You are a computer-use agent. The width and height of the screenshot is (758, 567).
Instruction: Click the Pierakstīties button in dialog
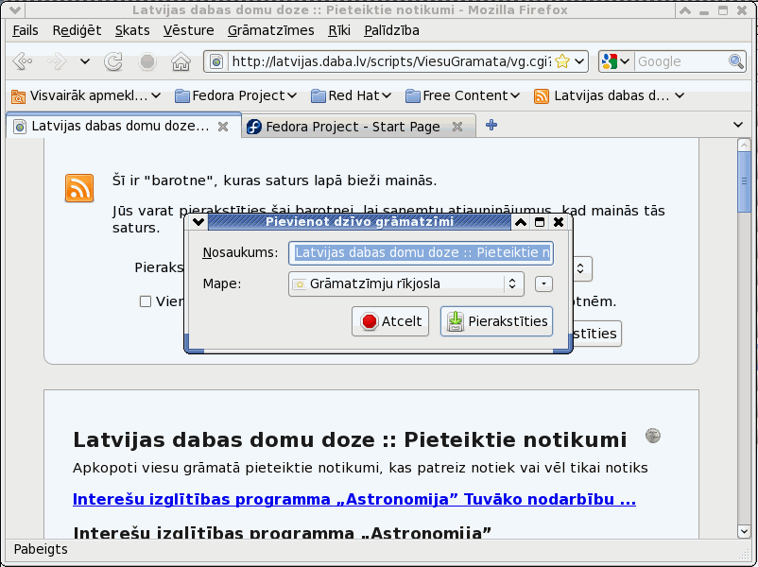pyautogui.click(x=496, y=321)
